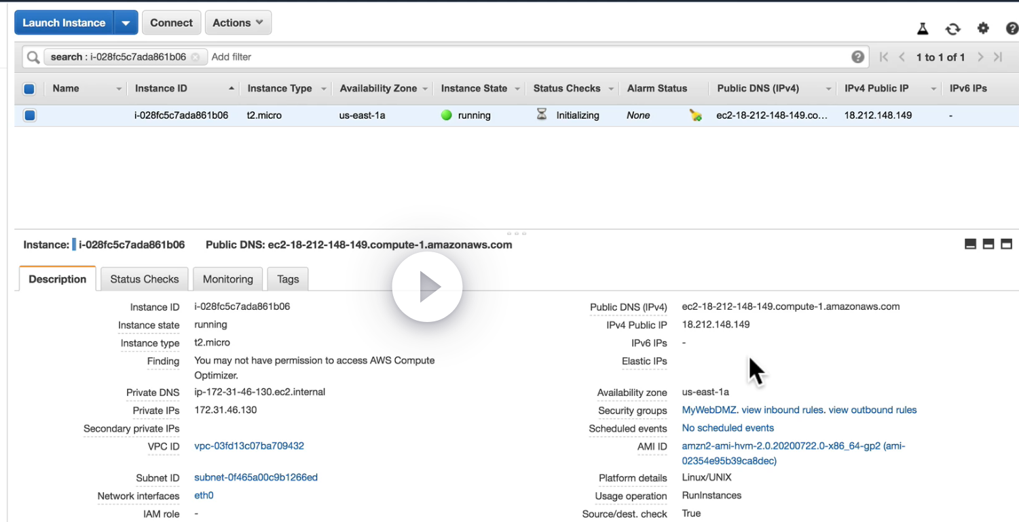Click the help question mark icon
This screenshot has height=522, width=1019.
[1012, 28]
